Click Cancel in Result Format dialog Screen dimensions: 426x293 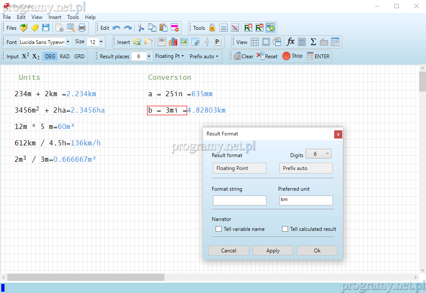pyautogui.click(x=229, y=251)
